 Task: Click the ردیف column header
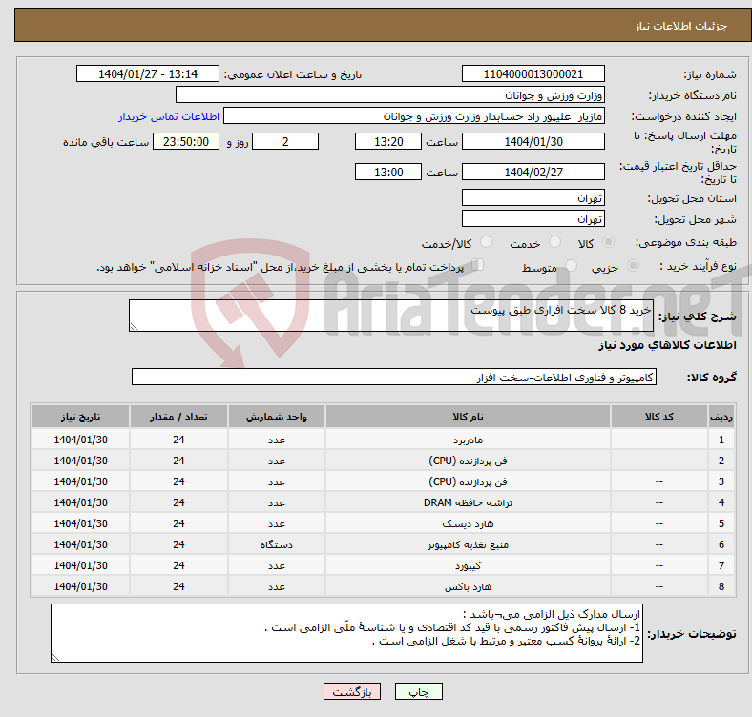pos(721,417)
